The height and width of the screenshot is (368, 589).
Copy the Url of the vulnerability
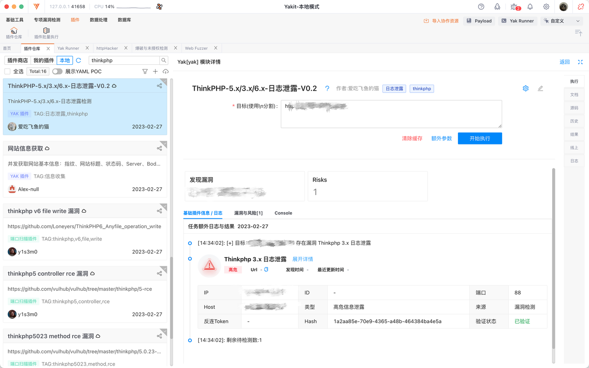pos(266,270)
